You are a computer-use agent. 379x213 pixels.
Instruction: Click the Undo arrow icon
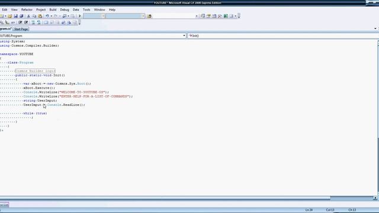click(47, 16)
